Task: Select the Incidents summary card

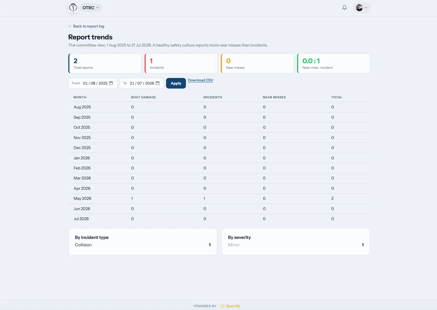Action: 181,63
